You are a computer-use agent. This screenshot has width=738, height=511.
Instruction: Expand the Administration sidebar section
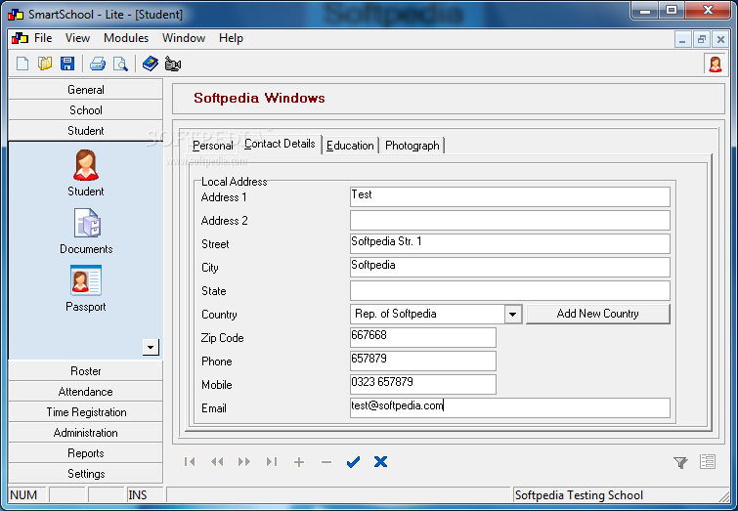[86, 433]
